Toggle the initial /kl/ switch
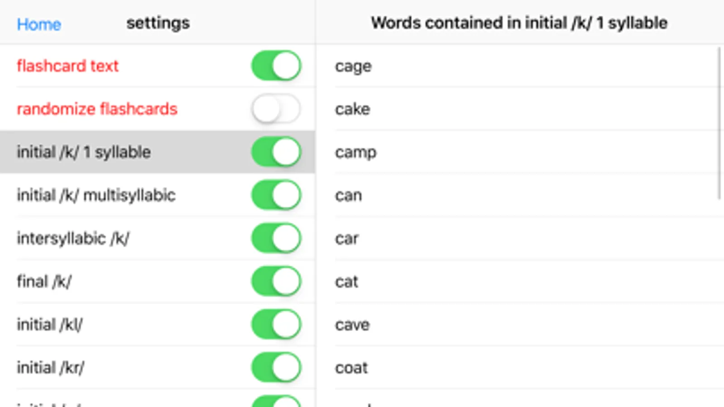The width and height of the screenshot is (724, 407). point(276,324)
